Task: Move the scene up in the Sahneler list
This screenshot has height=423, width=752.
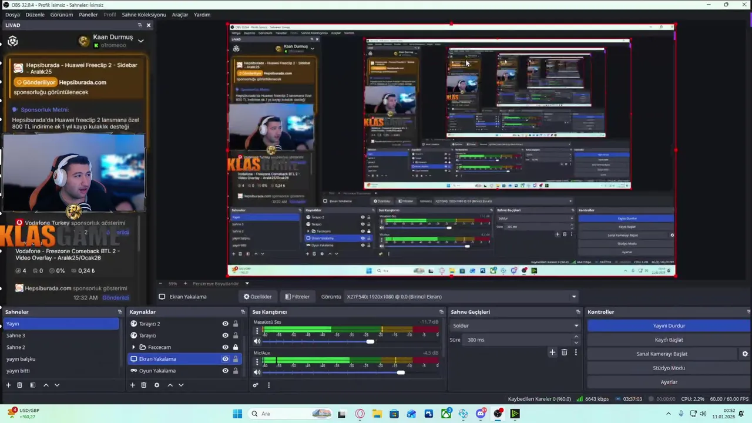Action: pos(46,385)
